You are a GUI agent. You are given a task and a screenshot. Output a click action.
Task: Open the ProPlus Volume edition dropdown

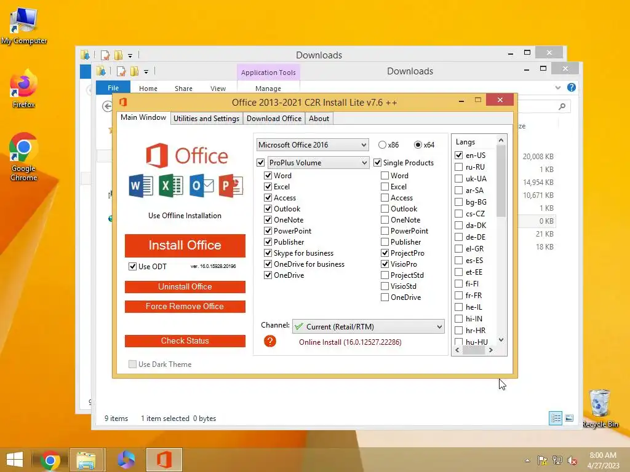pyautogui.click(x=318, y=162)
